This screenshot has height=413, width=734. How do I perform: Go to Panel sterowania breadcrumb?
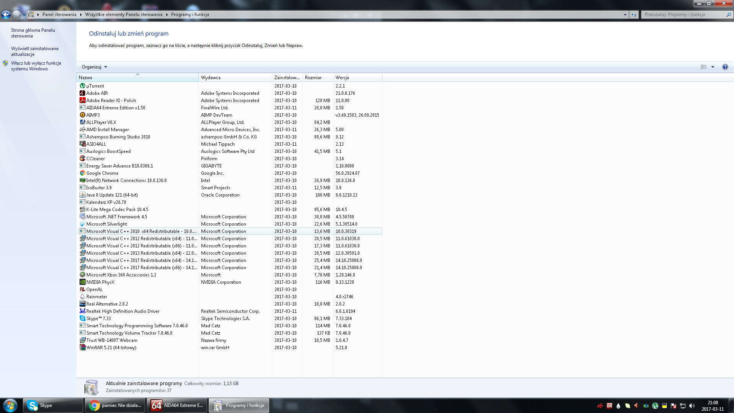click(x=59, y=15)
